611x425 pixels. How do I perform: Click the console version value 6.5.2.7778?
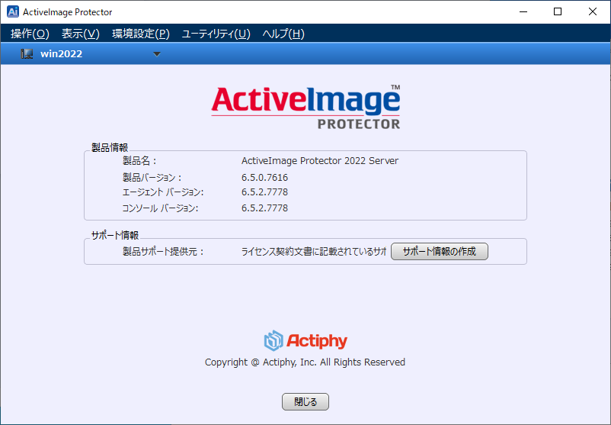tap(264, 208)
